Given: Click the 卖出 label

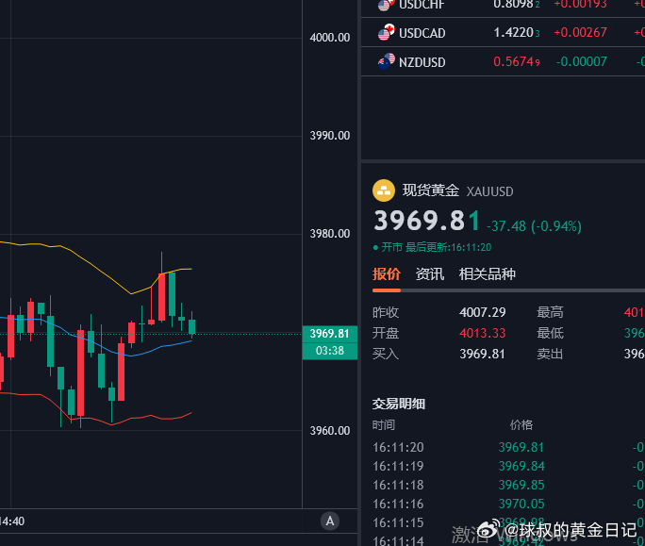Looking at the screenshot, I should [x=550, y=354].
